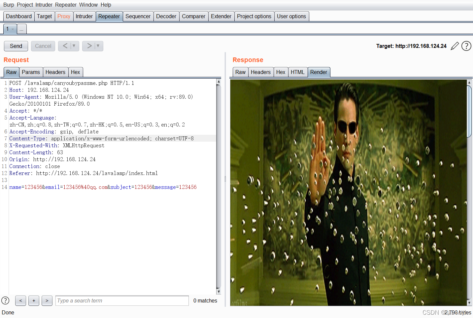Viewport: 473px width, 318px height.
Task: Switch to the Intruder tool tab
Action: point(84,16)
